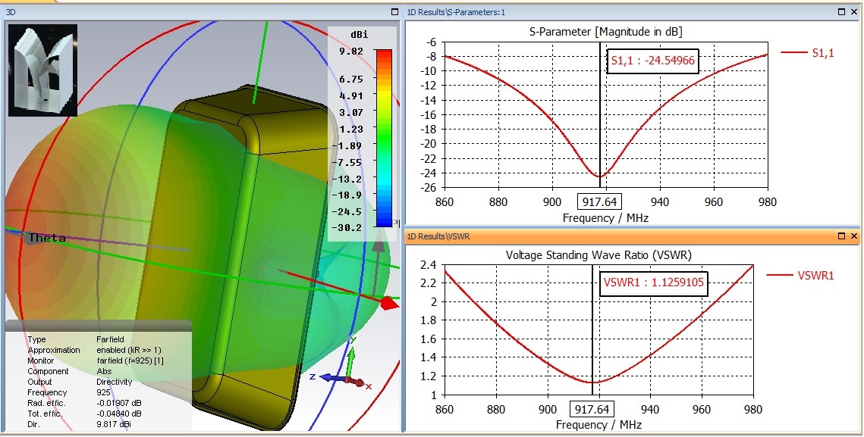
Task: Click the 917.64 marker in S-Parameter plot
Action: pos(599,202)
